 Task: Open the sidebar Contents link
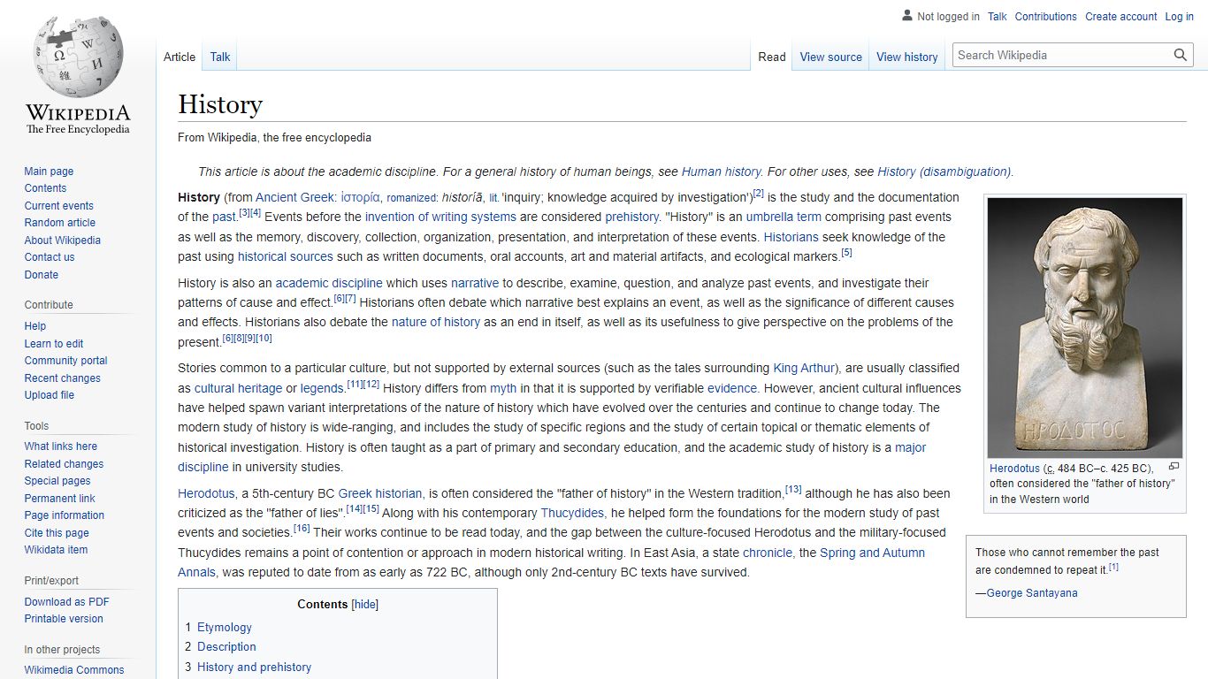[x=45, y=188]
